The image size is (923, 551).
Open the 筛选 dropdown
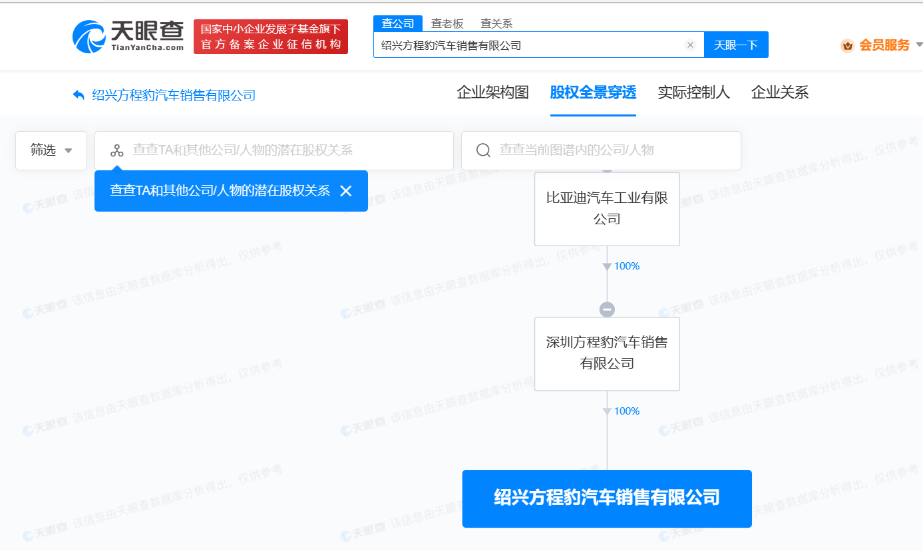click(x=51, y=150)
